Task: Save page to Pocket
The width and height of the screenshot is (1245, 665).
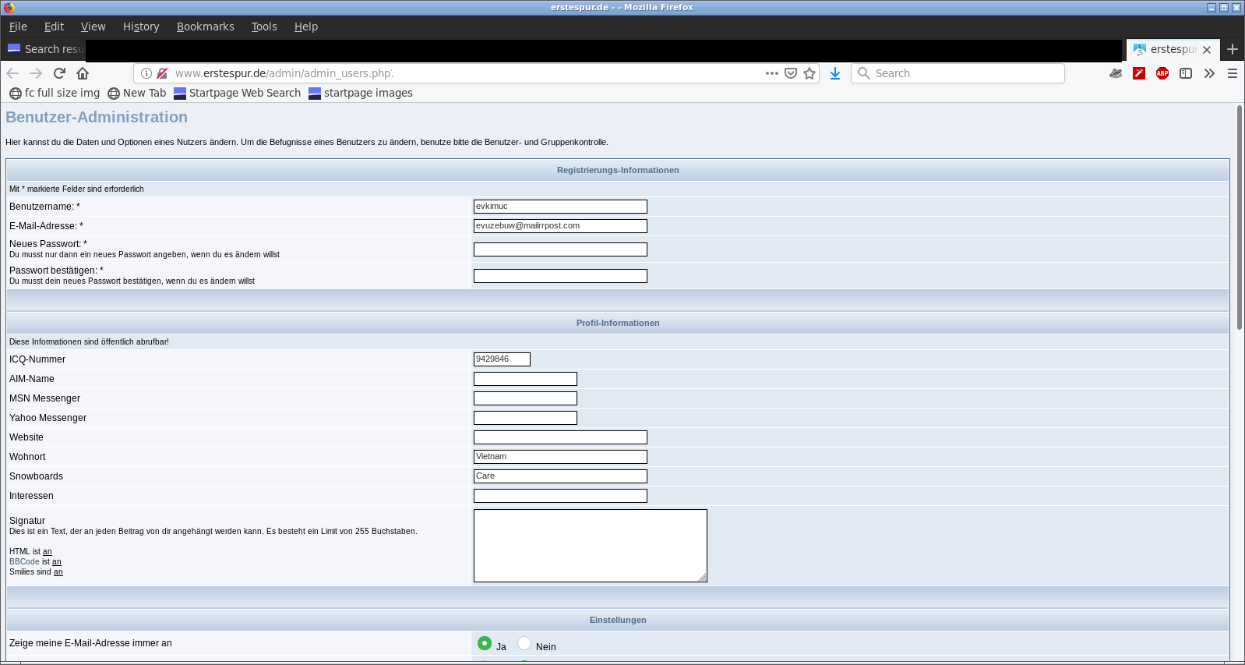Action: point(791,73)
